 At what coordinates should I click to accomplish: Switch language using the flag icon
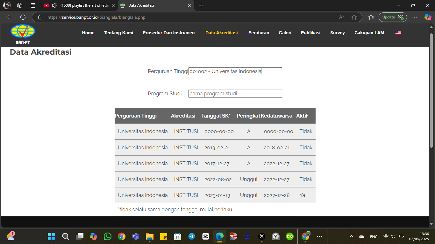click(398, 33)
